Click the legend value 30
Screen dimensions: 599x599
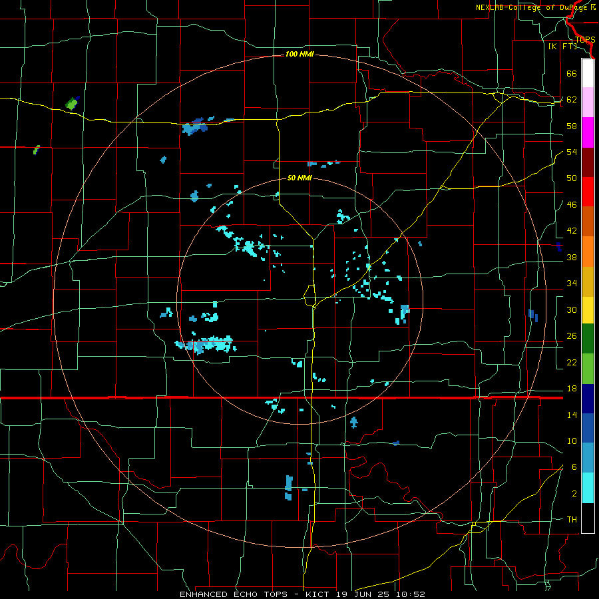(x=572, y=309)
